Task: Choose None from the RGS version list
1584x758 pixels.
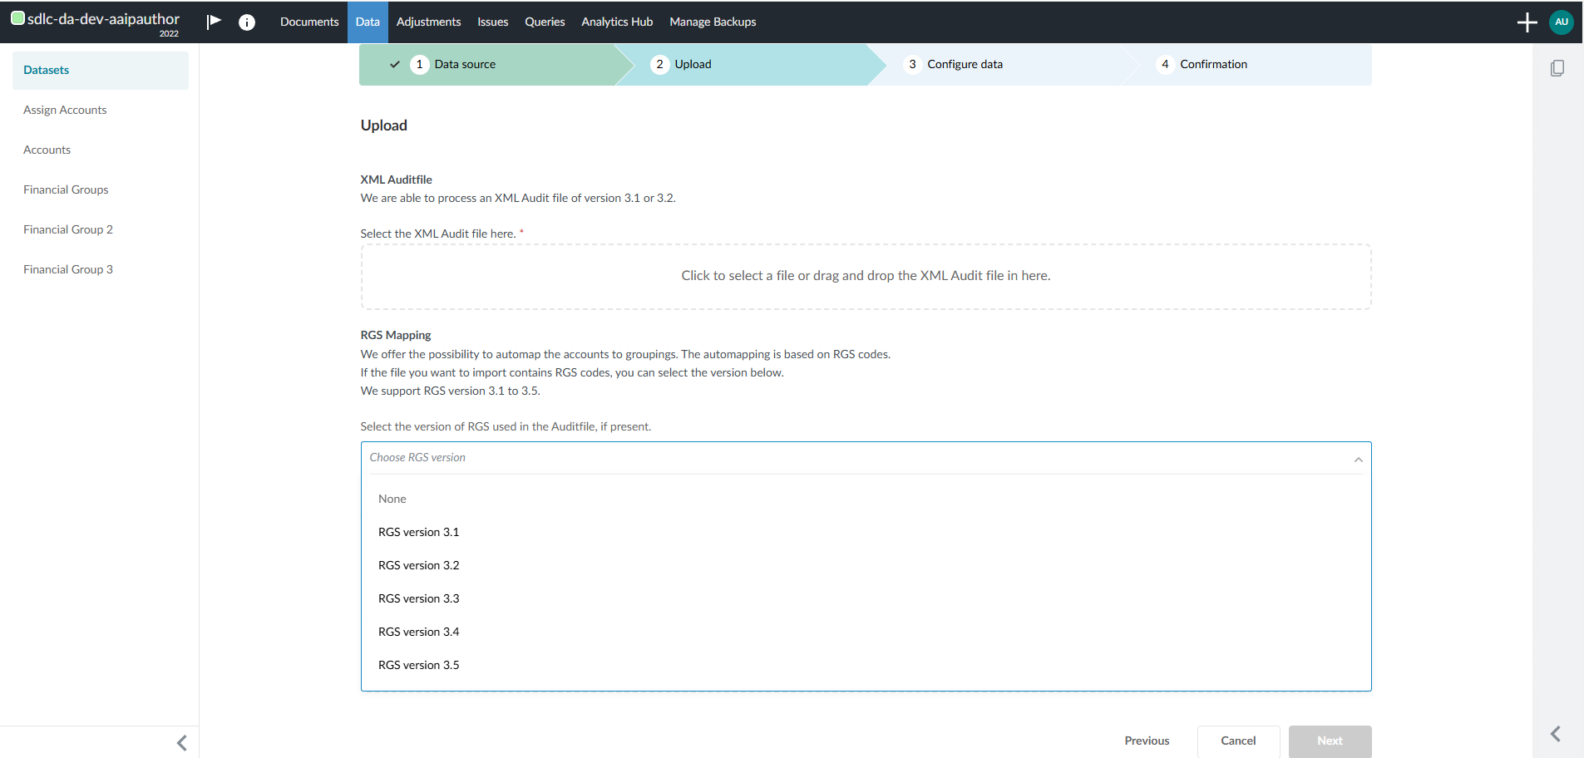Action: [x=392, y=499]
